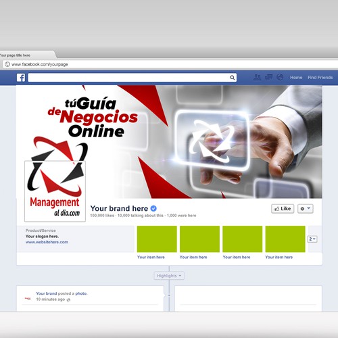Click the Management al dia profile picture

point(55,191)
